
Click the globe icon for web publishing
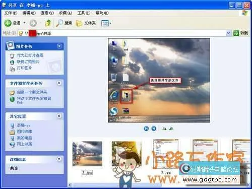(x=12, y=99)
